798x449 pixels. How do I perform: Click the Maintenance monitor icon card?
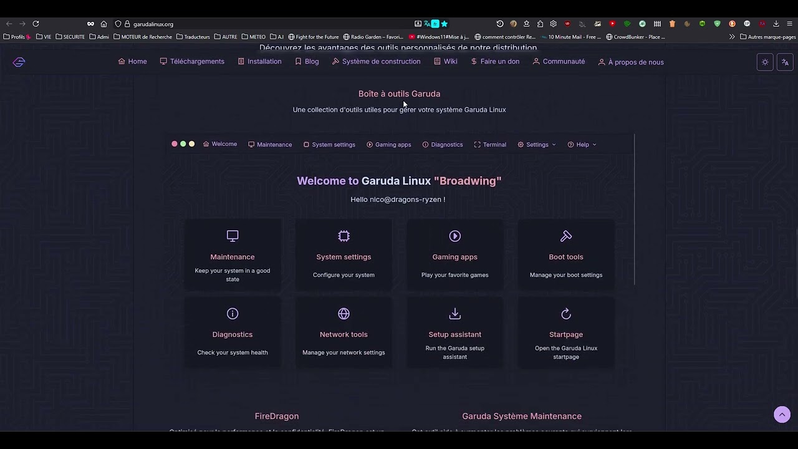tap(233, 236)
